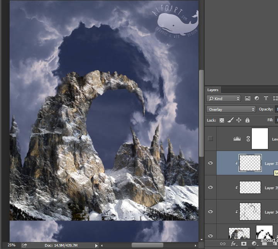Screen dimensions: 278x249
Task: Click the lock transparent pixels icon
Action: pos(222,120)
